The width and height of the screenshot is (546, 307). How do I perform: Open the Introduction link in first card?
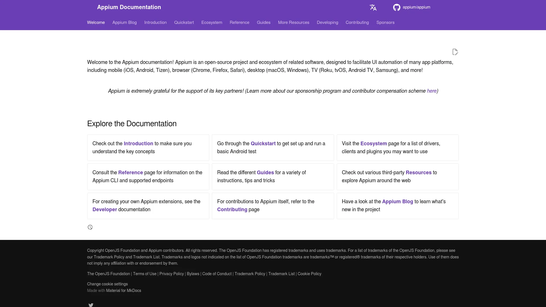(x=138, y=144)
